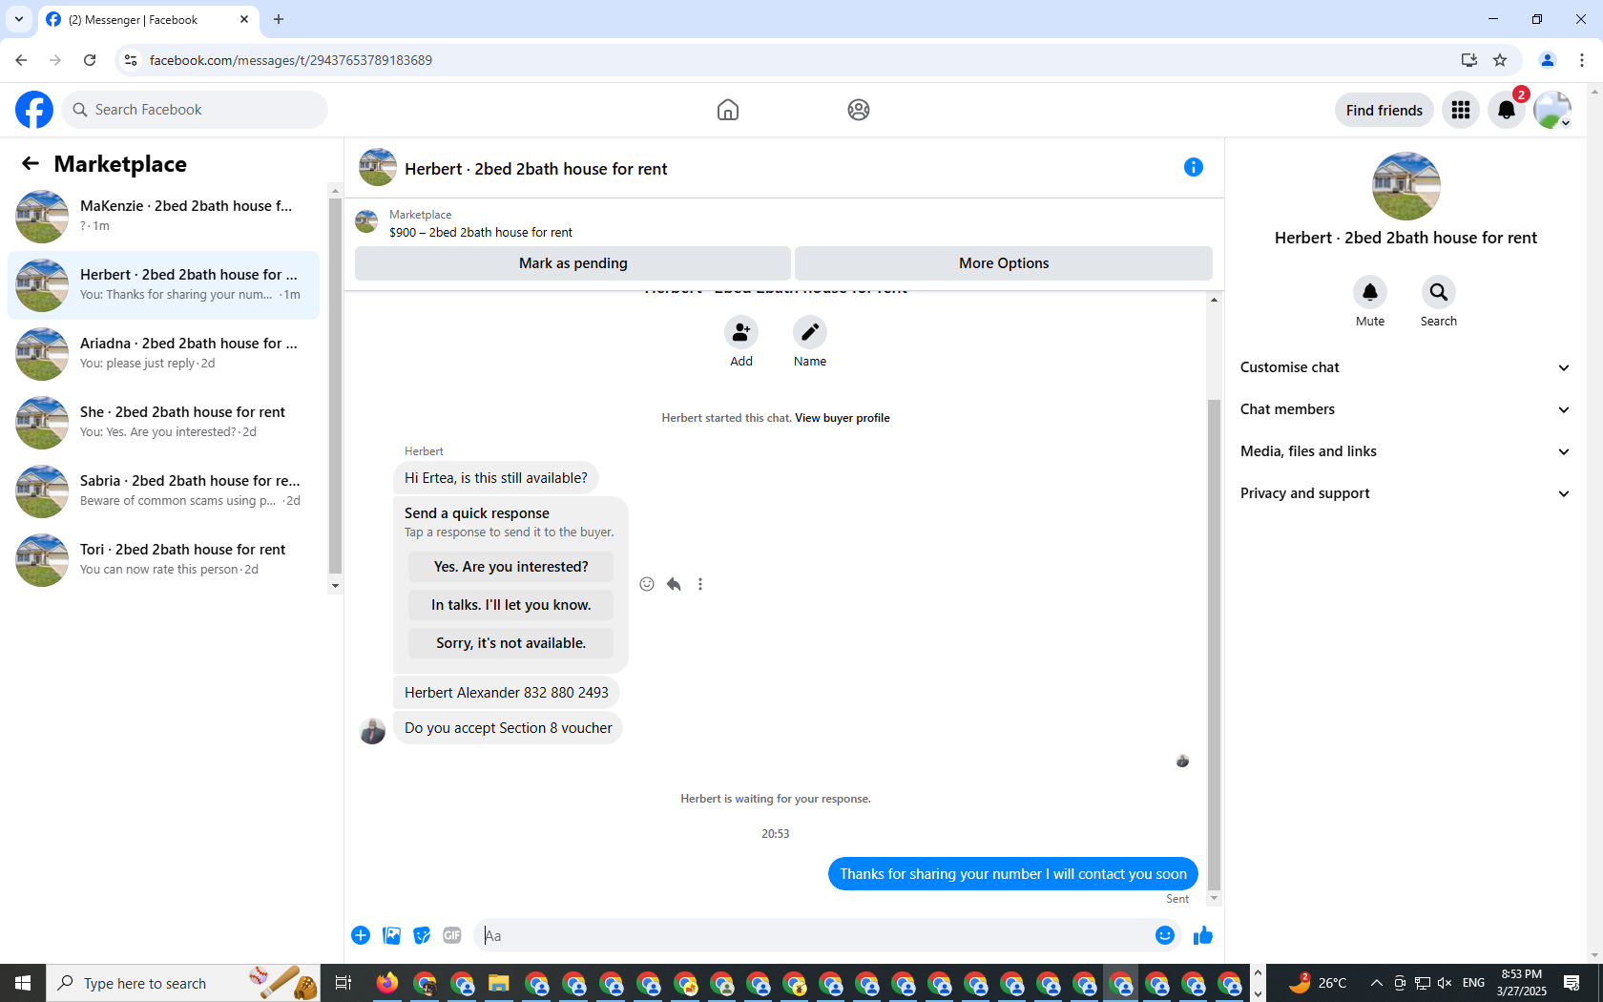Open the Ariadna conversation
This screenshot has width=1603, height=1002.
(163, 354)
